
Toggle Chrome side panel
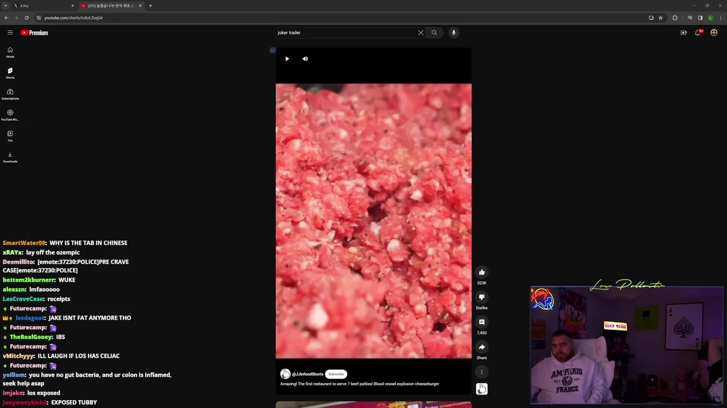click(x=700, y=18)
